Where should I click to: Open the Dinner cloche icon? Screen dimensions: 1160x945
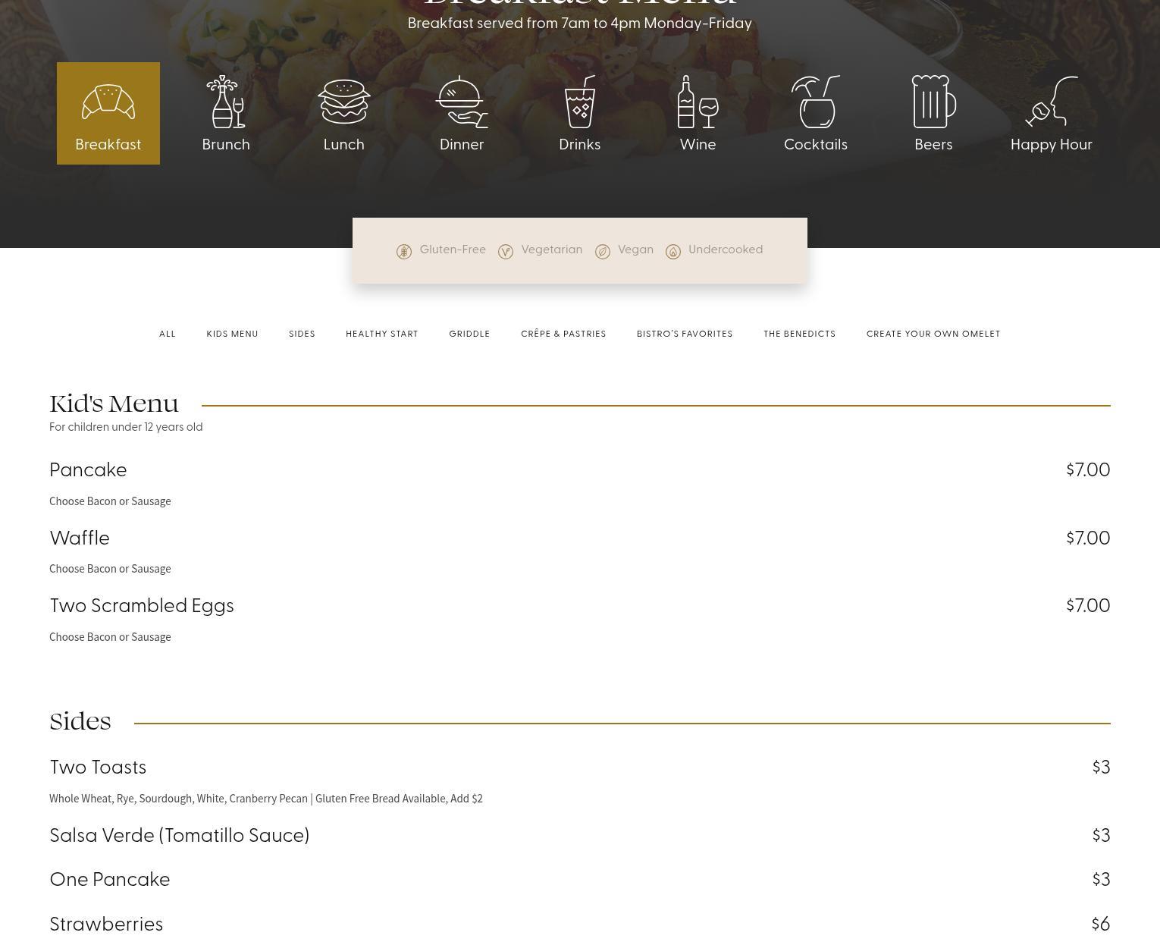click(462, 102)
